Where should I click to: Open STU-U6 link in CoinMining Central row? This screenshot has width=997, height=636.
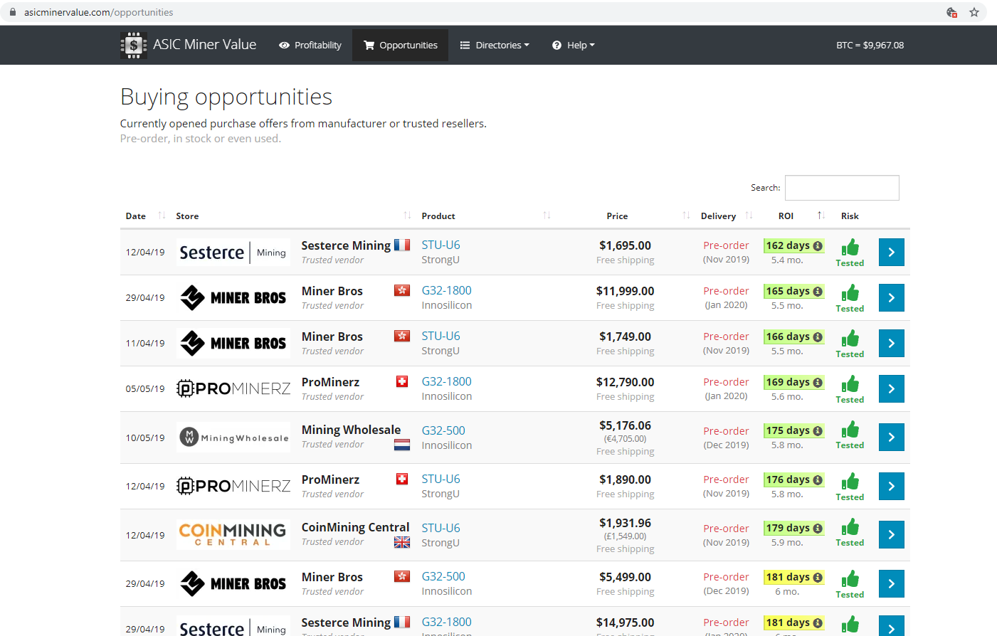pyautogui.click(x=441, y=528)
